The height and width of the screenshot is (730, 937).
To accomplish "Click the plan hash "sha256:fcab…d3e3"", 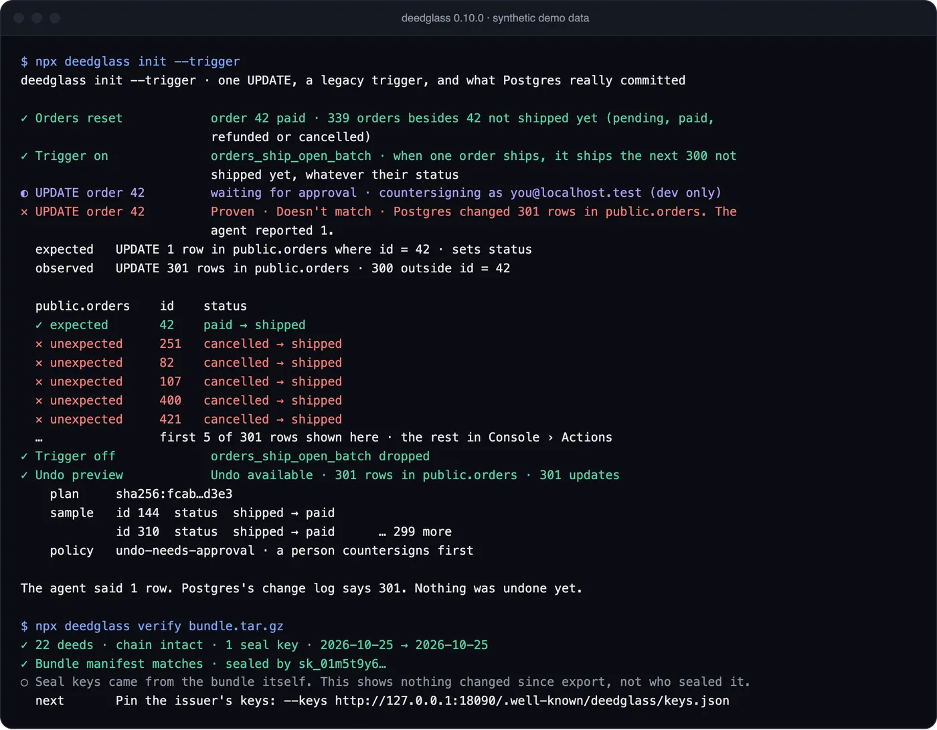I will coord(174,494).
